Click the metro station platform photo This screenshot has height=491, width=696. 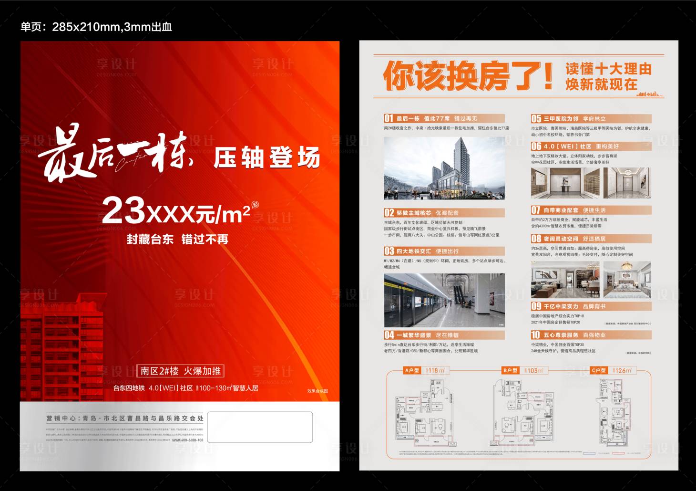444,300
